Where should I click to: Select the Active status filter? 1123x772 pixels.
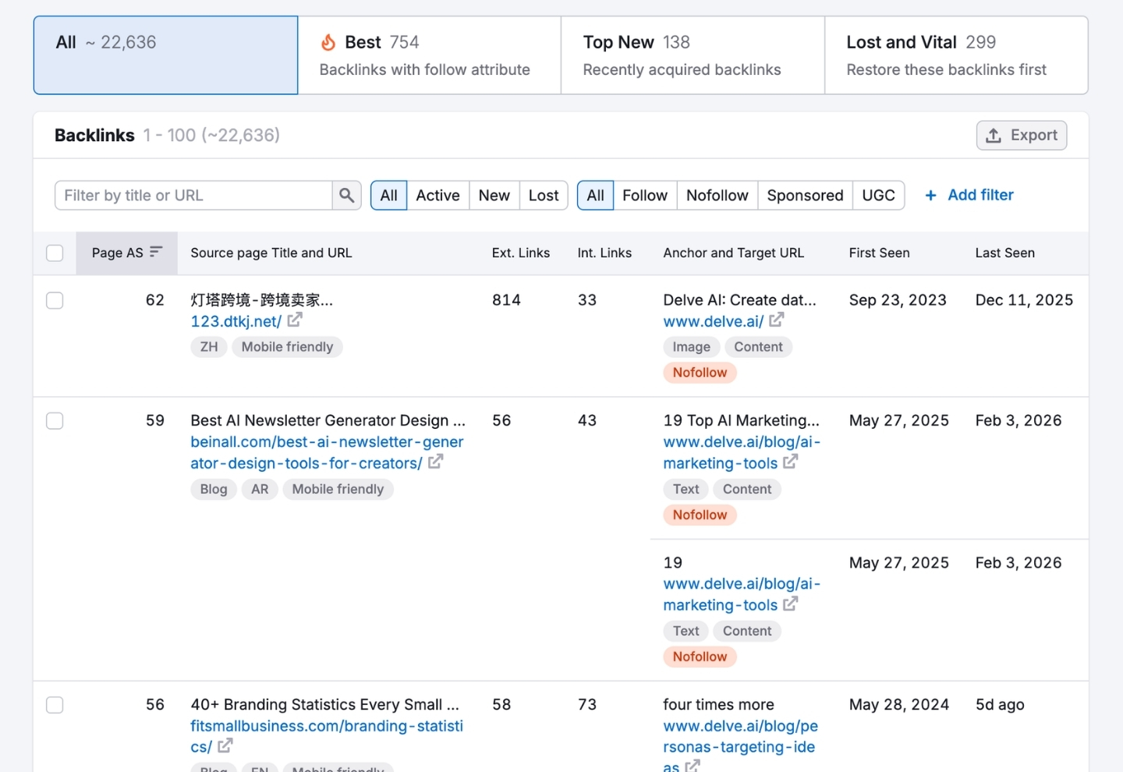coord(438,196)
